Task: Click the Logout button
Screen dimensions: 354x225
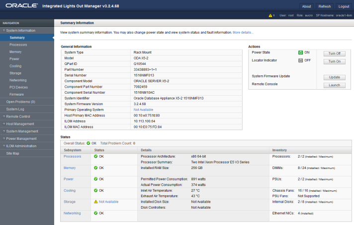Action: pyautogui.click(x=344, y=6)
